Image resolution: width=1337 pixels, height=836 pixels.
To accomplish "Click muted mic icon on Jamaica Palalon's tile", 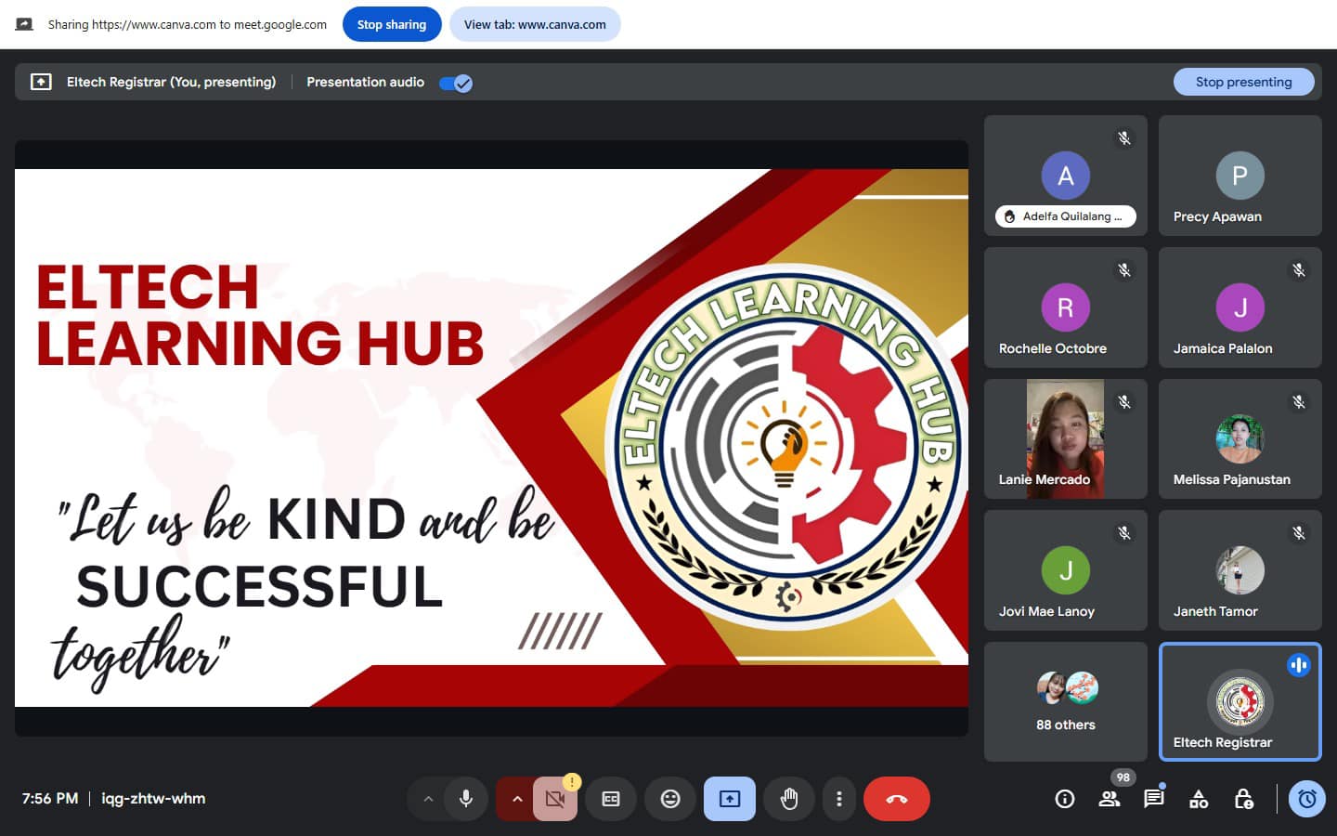I will point(1299,270).
